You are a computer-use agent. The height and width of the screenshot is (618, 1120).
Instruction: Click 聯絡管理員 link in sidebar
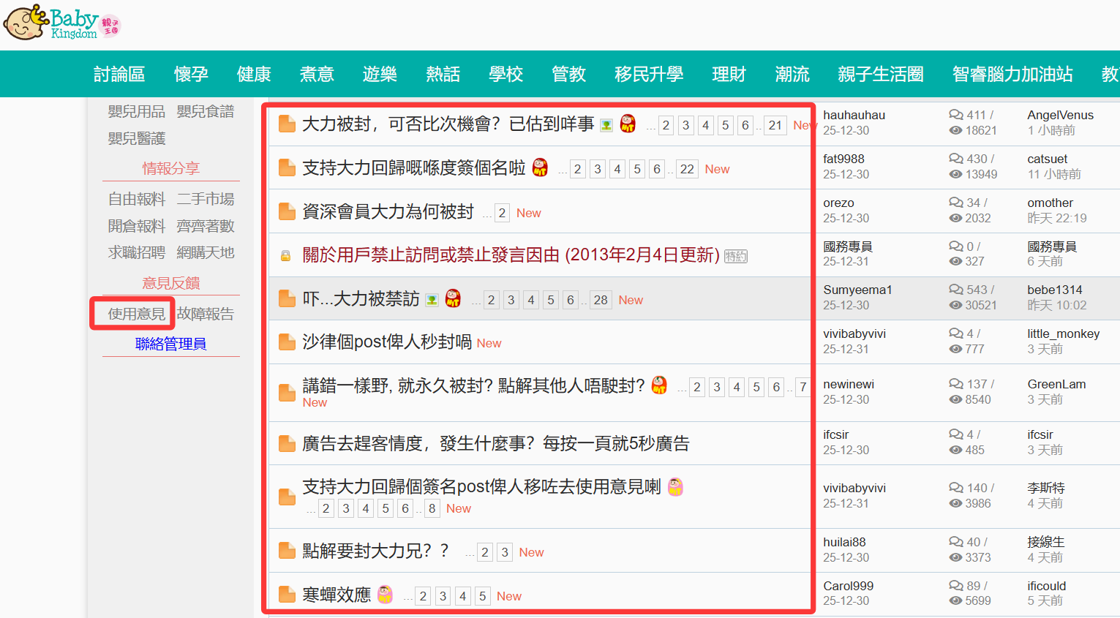click(x=170, y=344)
